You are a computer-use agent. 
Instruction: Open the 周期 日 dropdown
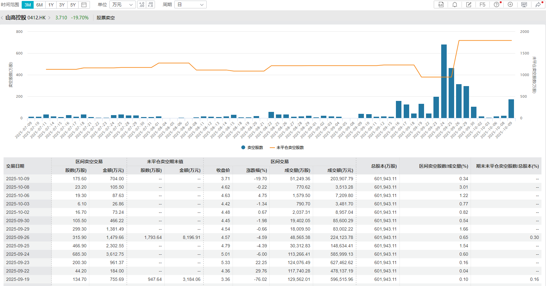[x=190, y=5]
